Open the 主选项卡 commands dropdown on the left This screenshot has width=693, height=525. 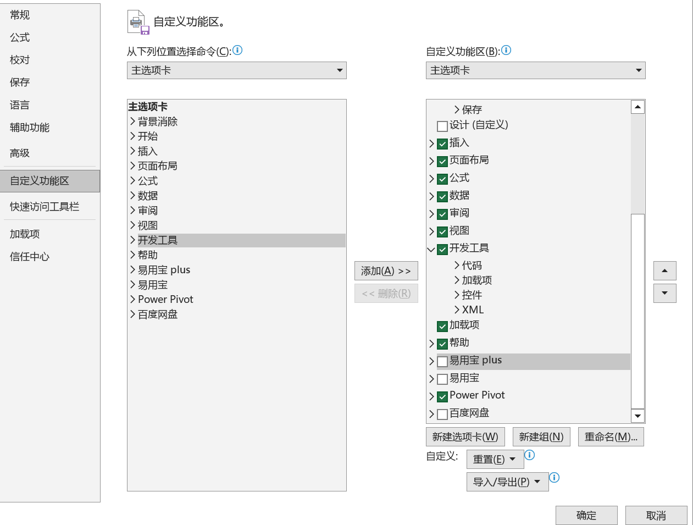click(x=340, y=70)
